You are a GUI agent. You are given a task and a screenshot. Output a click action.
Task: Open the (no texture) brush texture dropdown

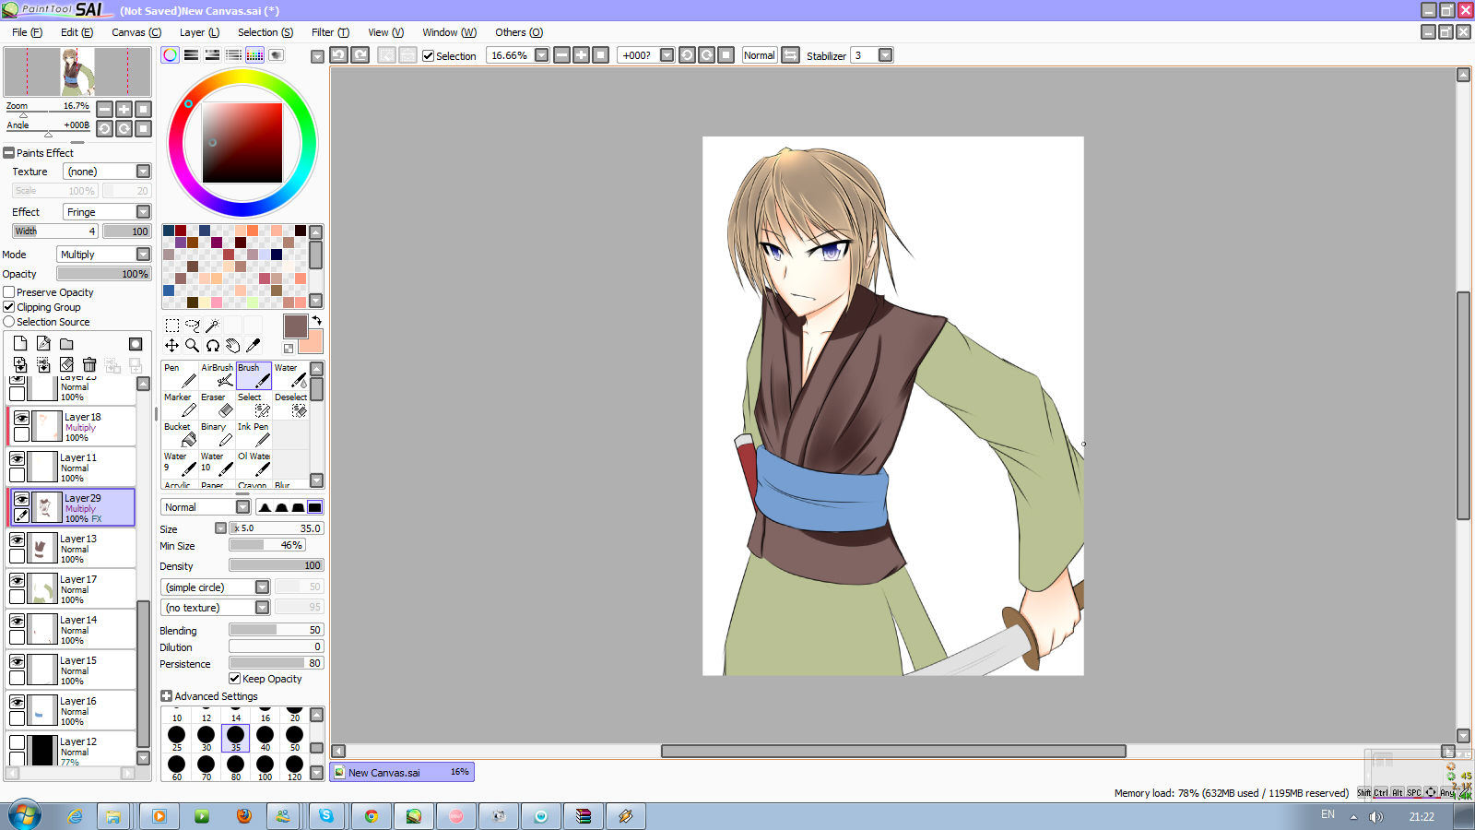pos(216,608)
